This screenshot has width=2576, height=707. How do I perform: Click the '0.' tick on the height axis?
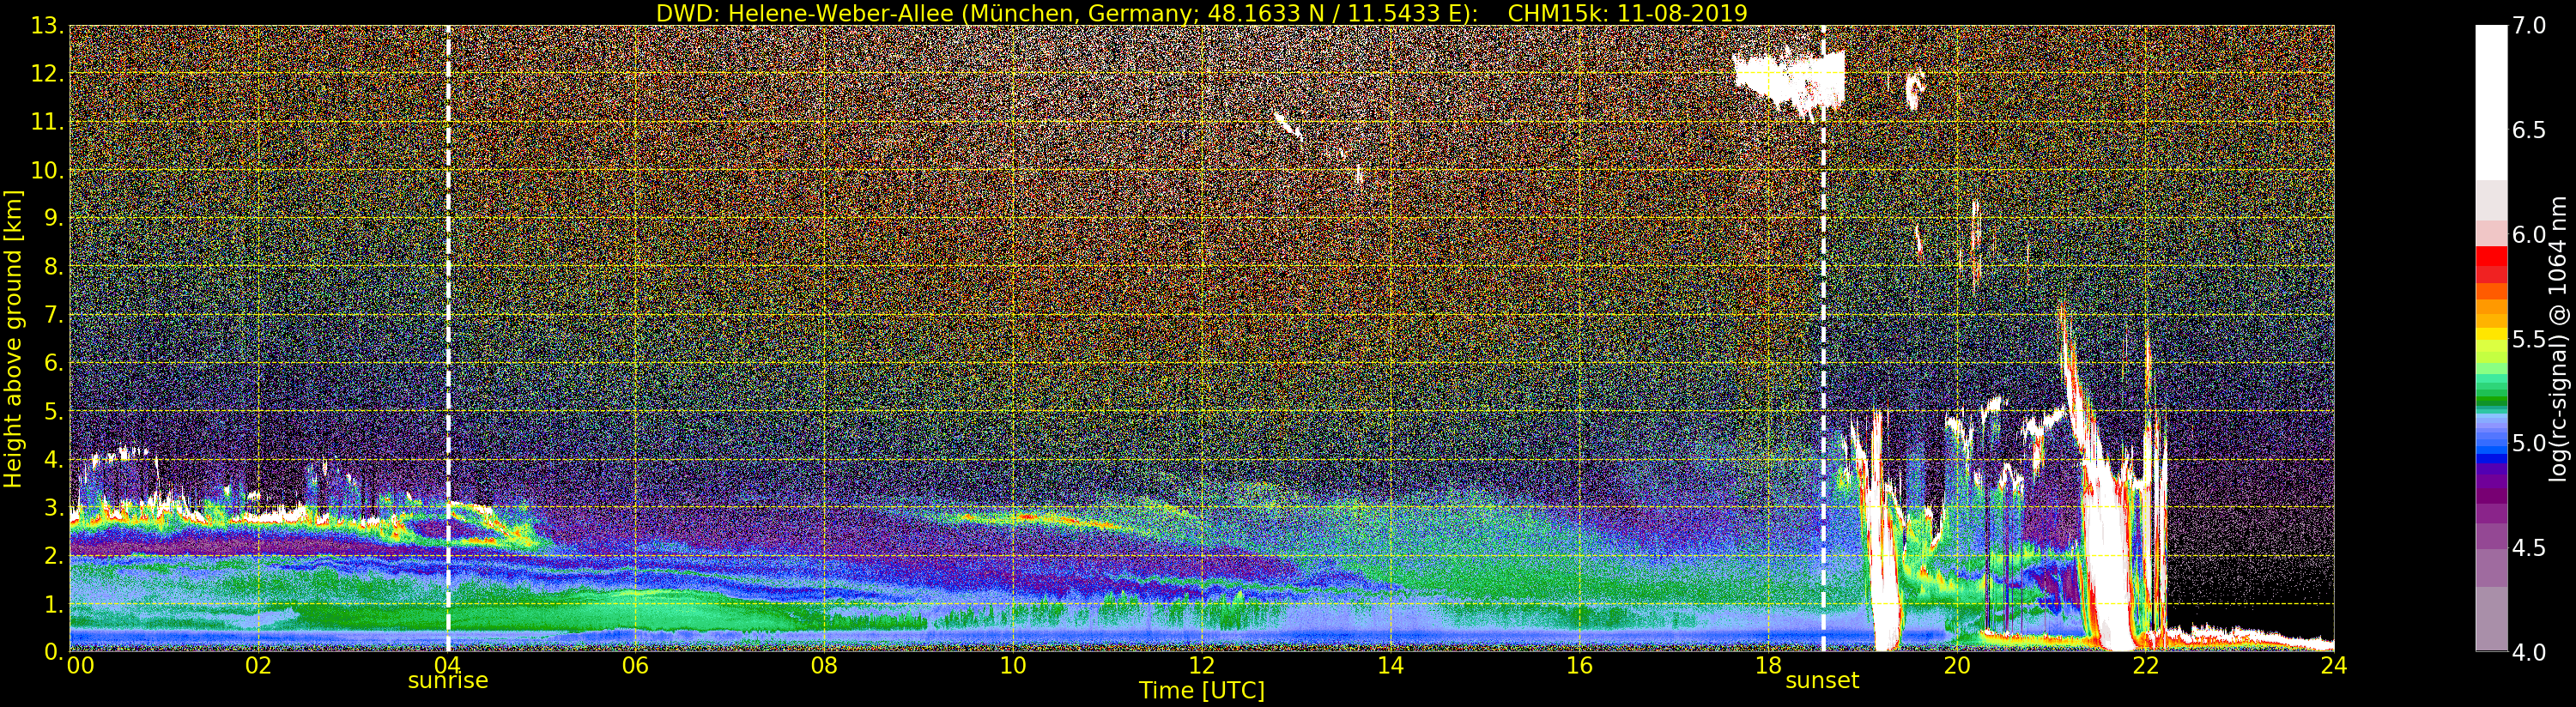[x=54, y=652]
